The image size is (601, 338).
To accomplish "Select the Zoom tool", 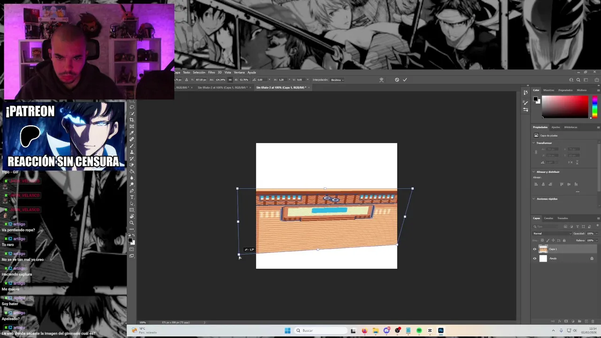I will pyautogui.click(x=131, y=223).
